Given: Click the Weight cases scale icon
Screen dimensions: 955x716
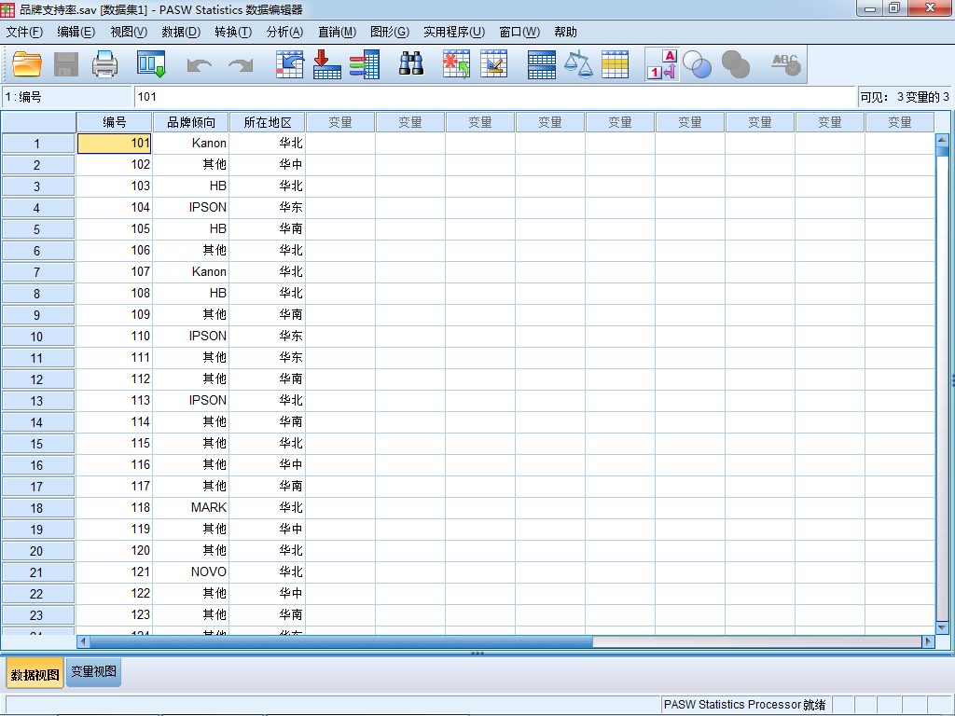Looking at the screenshot, I should (578, 64).
